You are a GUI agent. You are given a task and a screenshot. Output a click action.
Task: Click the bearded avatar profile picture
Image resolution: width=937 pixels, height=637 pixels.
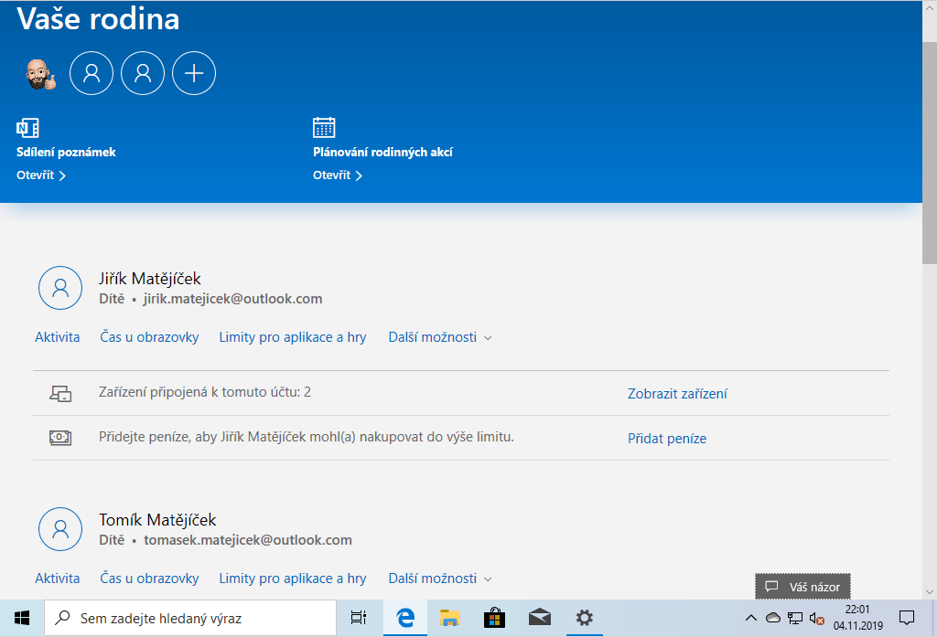tap(40, 74)
